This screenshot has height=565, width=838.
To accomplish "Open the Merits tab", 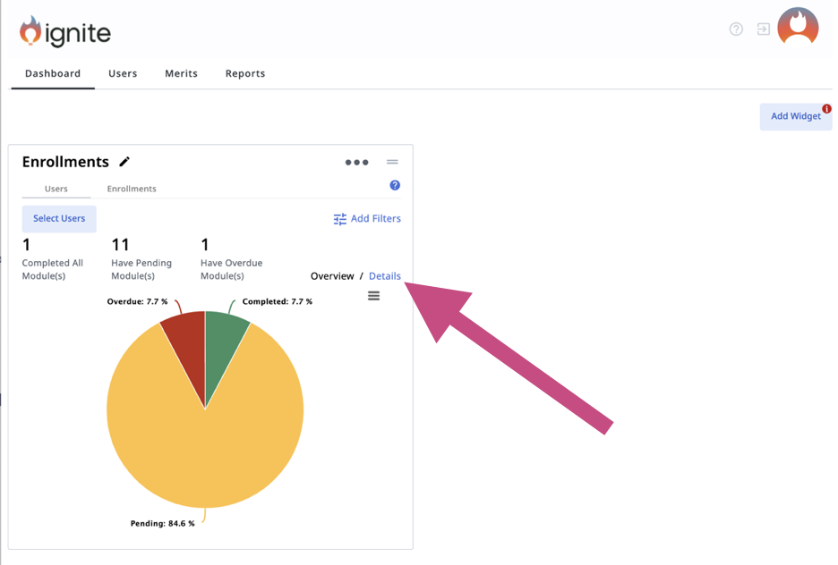I will (181, 73).
